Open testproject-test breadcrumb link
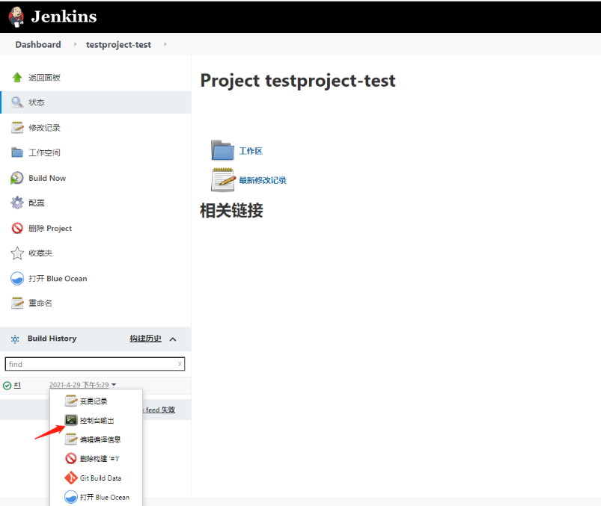The width and height of the screenshot is (601, 506). point(118,44)
